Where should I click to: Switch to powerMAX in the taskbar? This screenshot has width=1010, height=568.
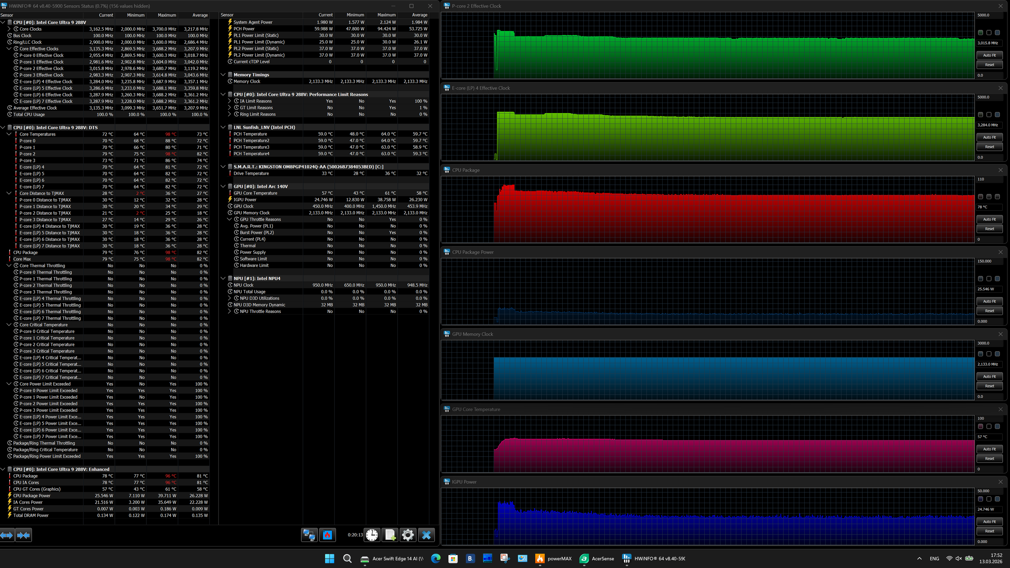coord(553,559)
